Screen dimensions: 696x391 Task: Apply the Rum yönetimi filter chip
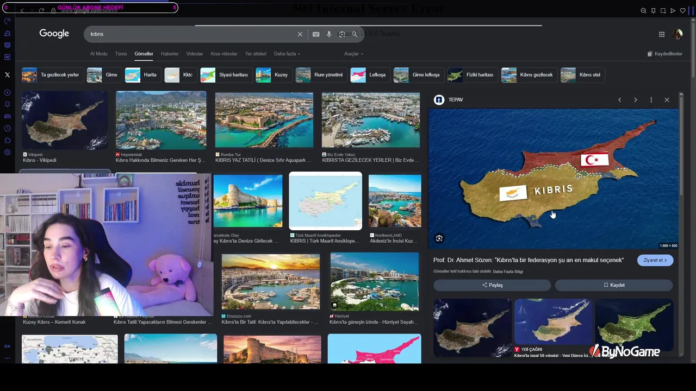pyautogui.click(x=320, y=75)
